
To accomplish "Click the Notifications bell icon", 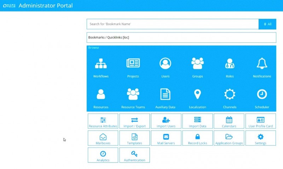I will pyautogui.click(x=262, y=64).
